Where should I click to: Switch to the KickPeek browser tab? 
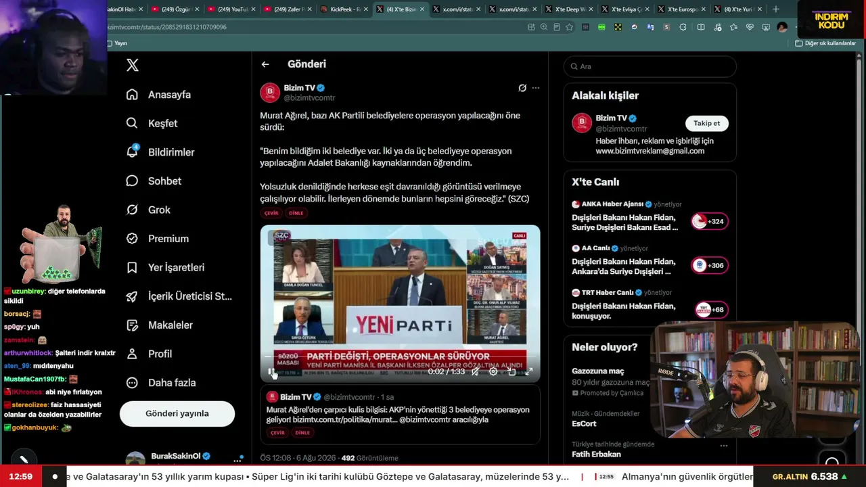(344, 9)
